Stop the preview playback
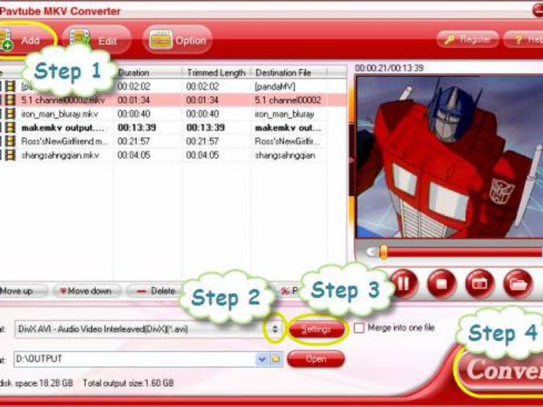This screenshot has height=407, width=543. (x=441, y=284)
